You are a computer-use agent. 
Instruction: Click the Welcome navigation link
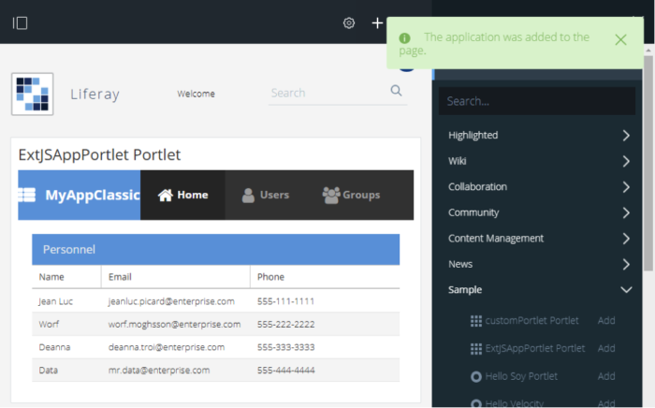(196, 94)
